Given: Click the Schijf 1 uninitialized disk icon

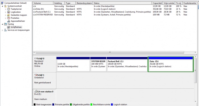Looking at the screenshot, I should pyautogui.click(x=36, y=75).
